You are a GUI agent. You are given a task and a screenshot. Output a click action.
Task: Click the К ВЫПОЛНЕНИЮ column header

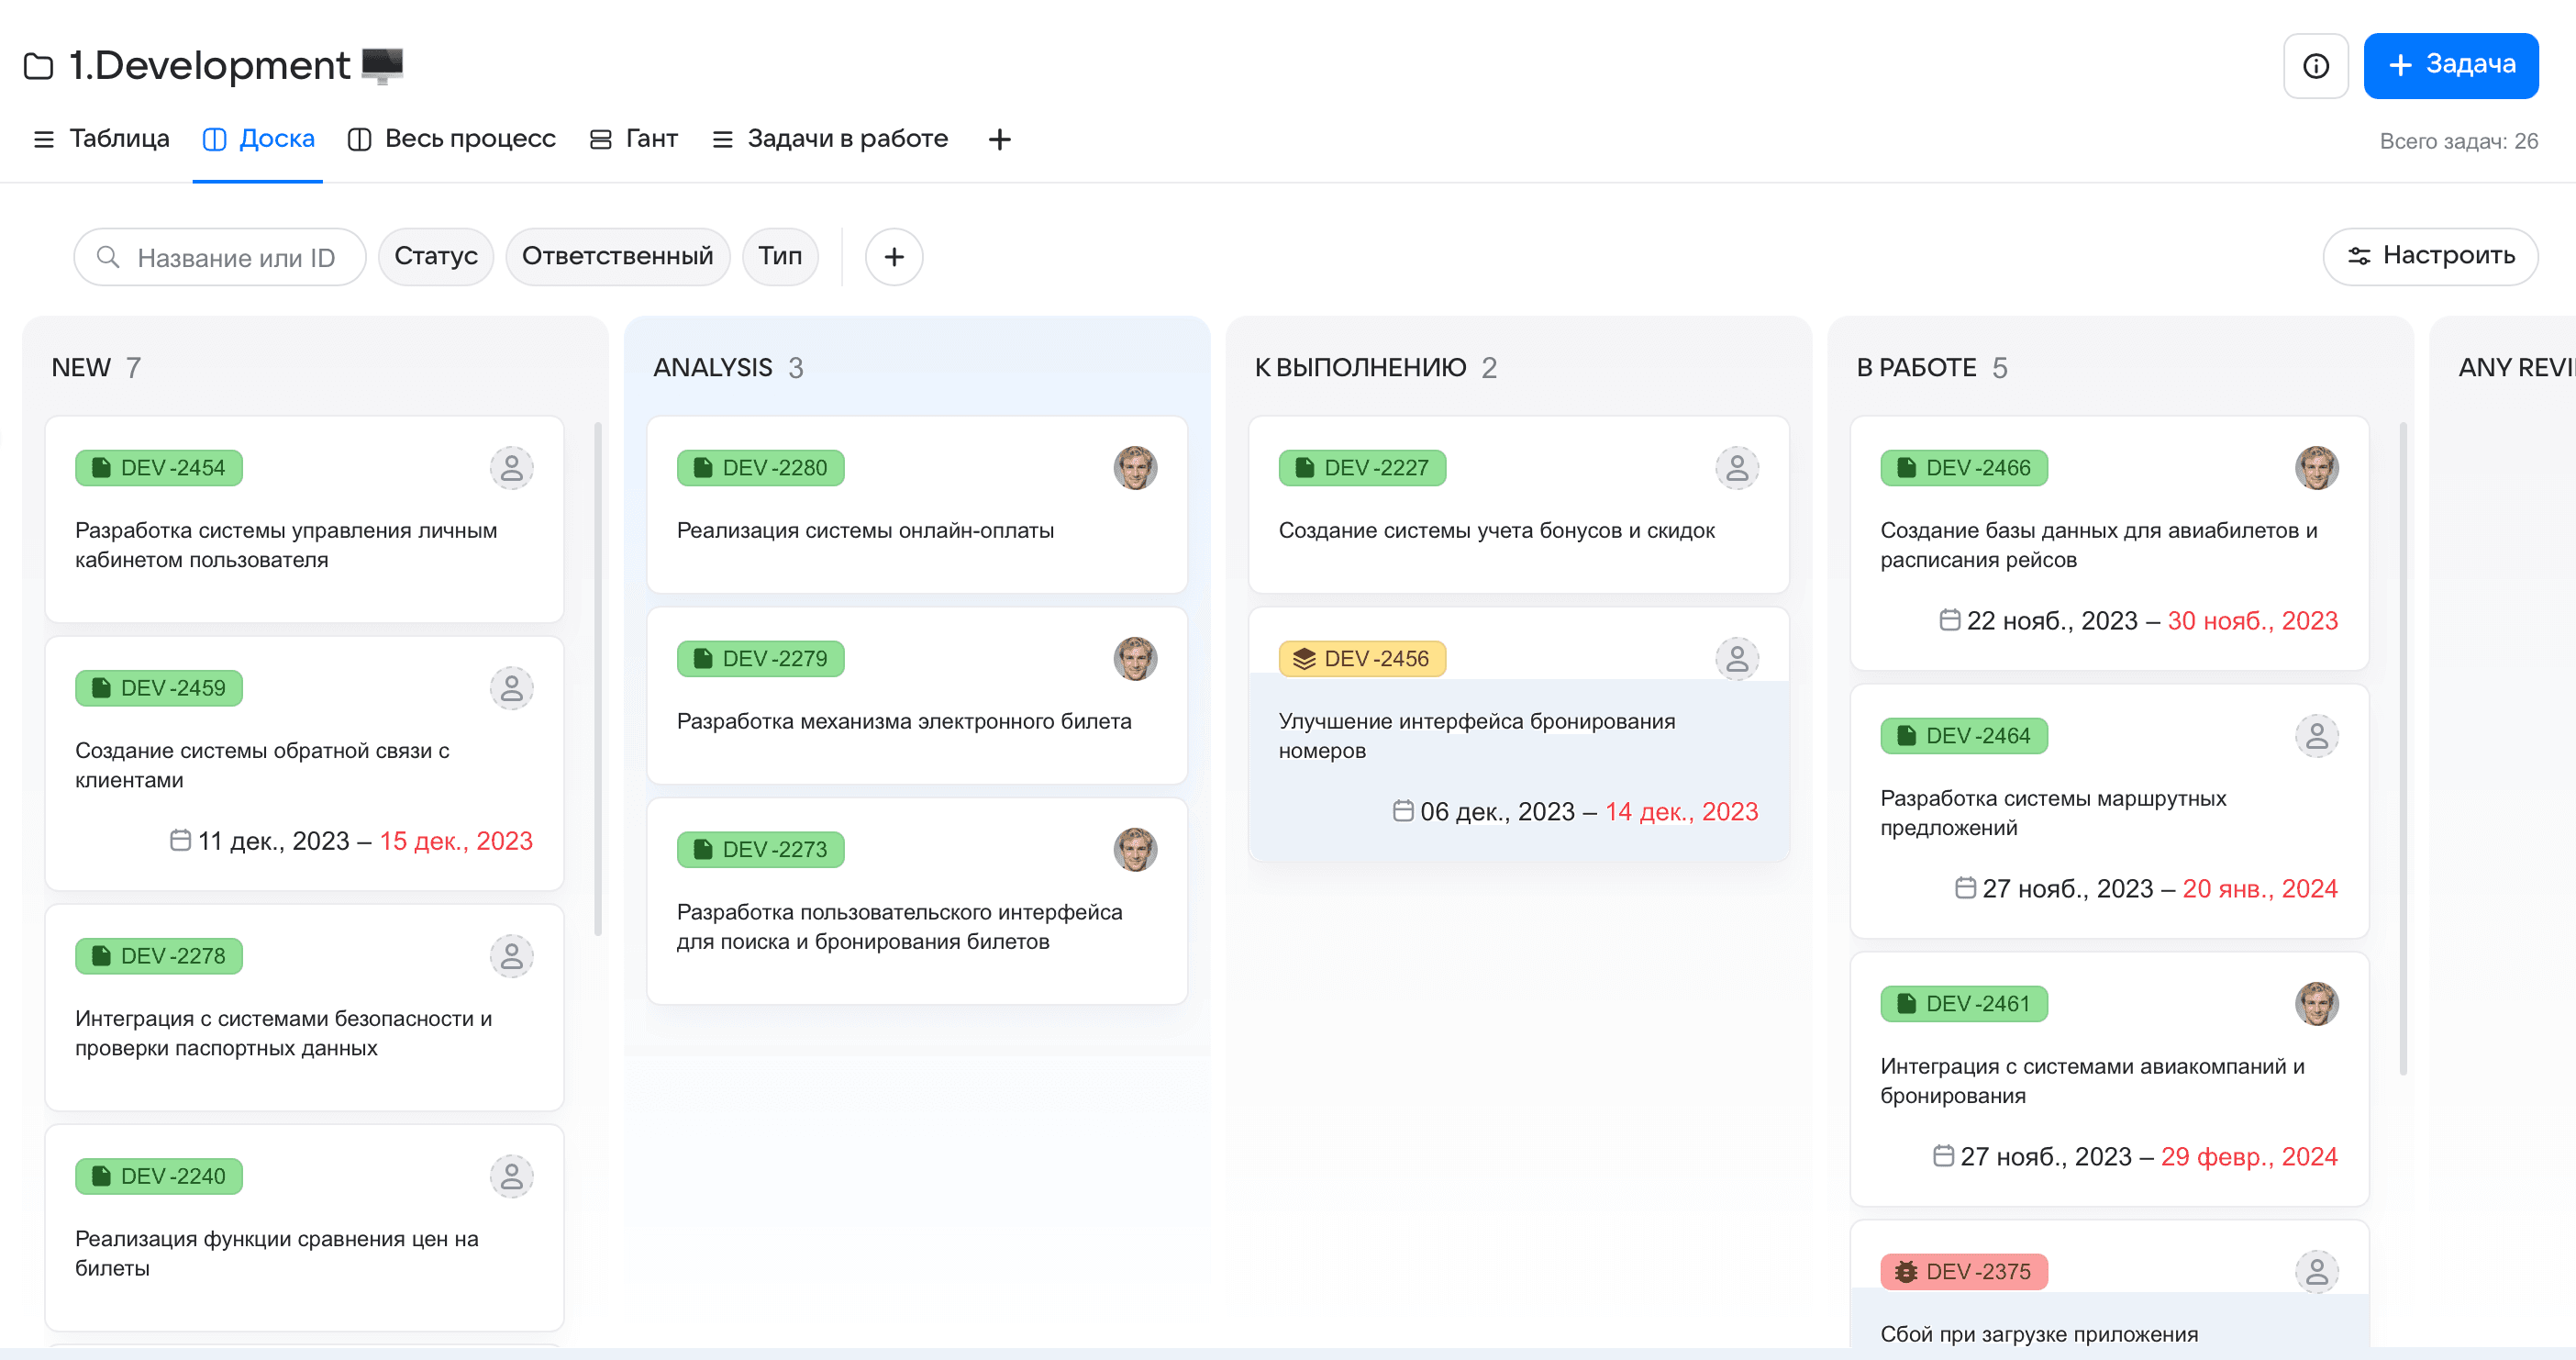(1376, 368)
